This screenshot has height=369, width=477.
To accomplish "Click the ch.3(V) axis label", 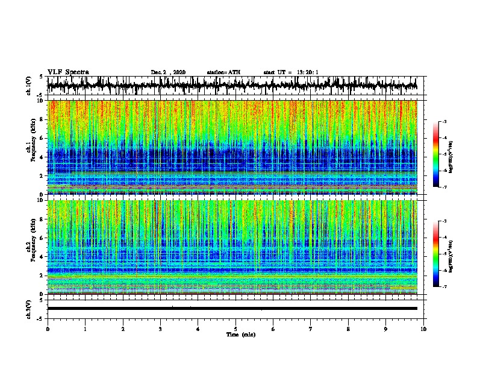I will (29, 309).
